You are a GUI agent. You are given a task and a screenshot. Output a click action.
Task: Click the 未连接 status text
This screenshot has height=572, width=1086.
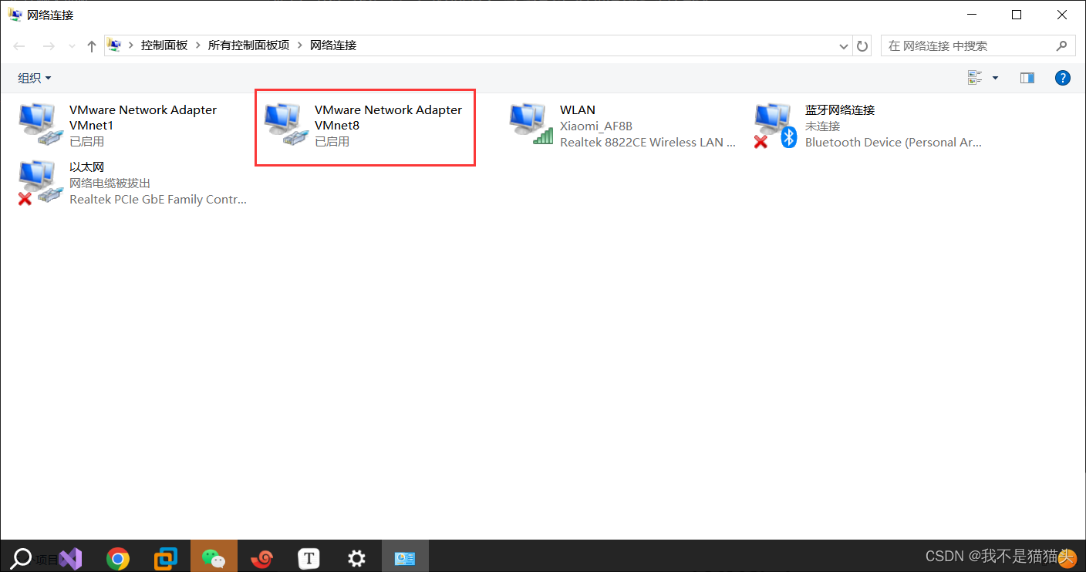tap(822, 126)
